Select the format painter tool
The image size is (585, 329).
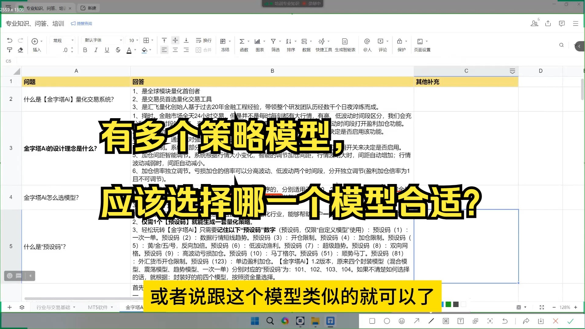pyautogui.click(x=9, y=50)
